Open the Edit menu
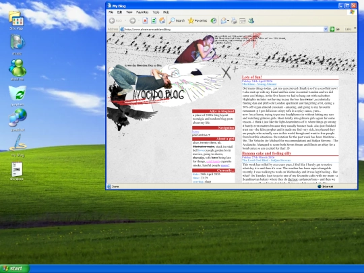The height and width of the screenshot is (273, 364). (119, 12)
